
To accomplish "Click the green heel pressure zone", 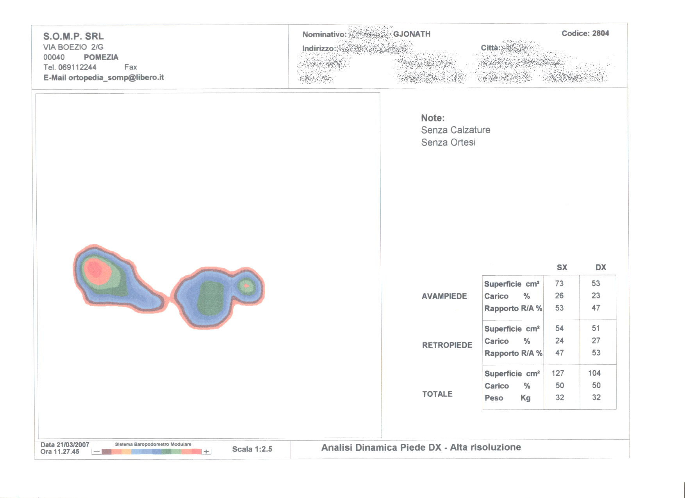I will [x=210, y=298].
